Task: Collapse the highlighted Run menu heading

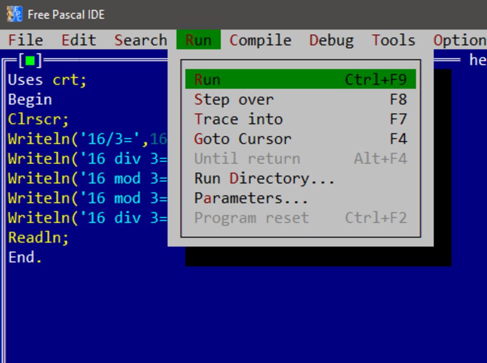Action: pos(198,40)
